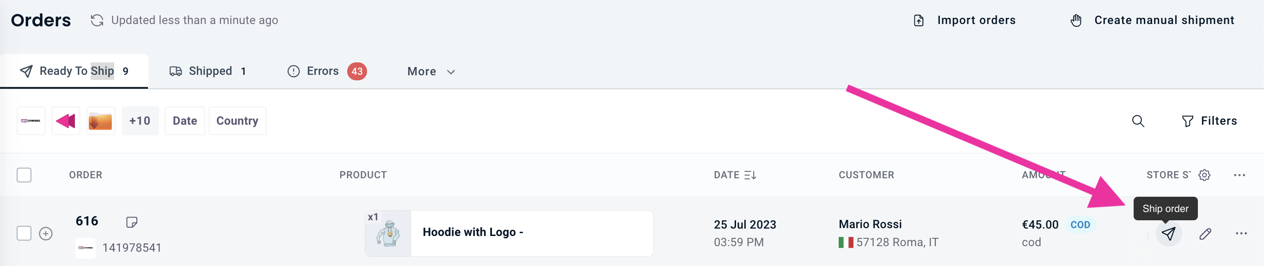Show the +10 additional stores
The height and width of the screenshot is (266, 1264).
click(x=140, y=121)
